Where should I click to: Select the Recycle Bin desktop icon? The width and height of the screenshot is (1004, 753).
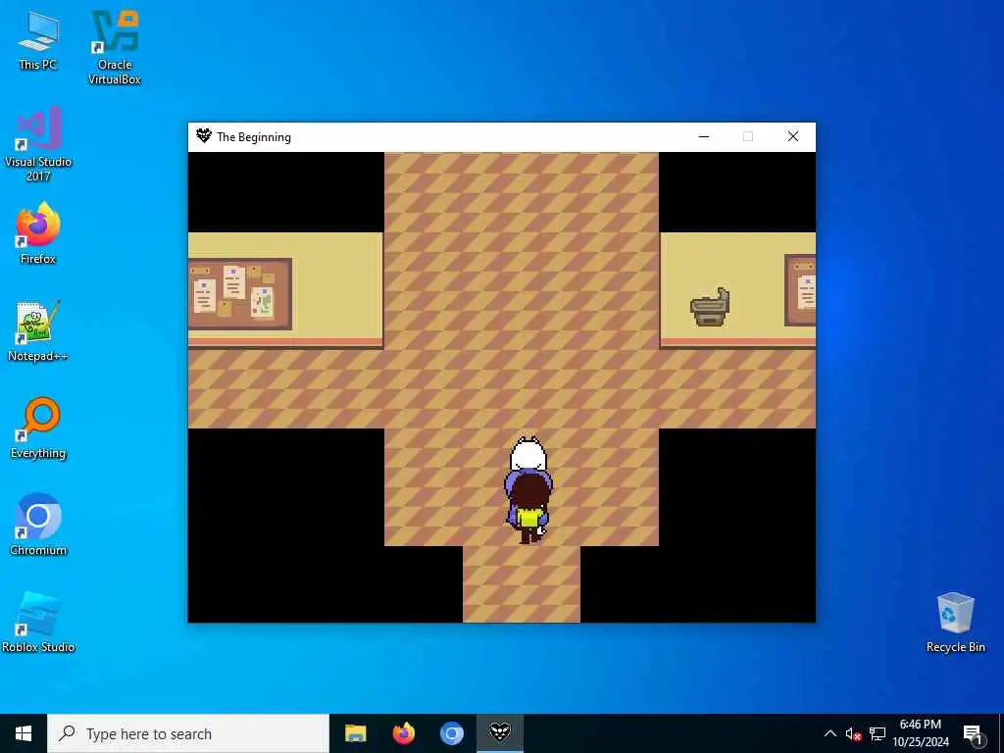pos(955,622)
